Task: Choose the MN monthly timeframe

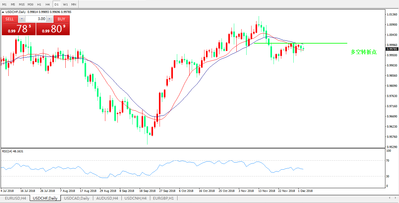Action: 74,4
